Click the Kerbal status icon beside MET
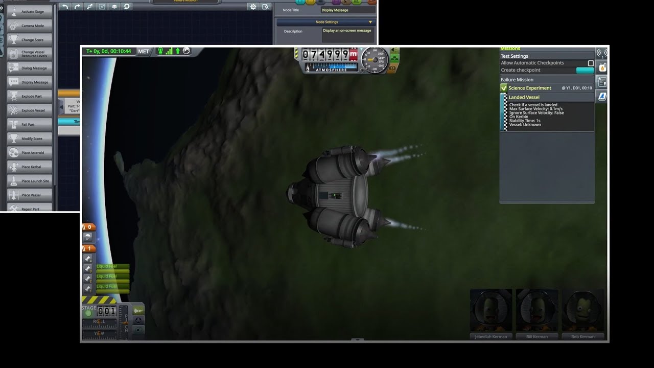654x368 pixels. click(160, 51)
